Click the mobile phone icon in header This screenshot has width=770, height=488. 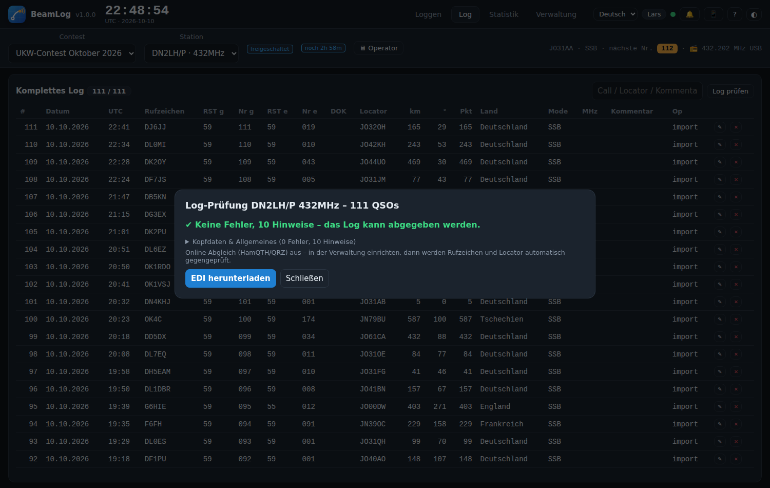click(713, 14)
